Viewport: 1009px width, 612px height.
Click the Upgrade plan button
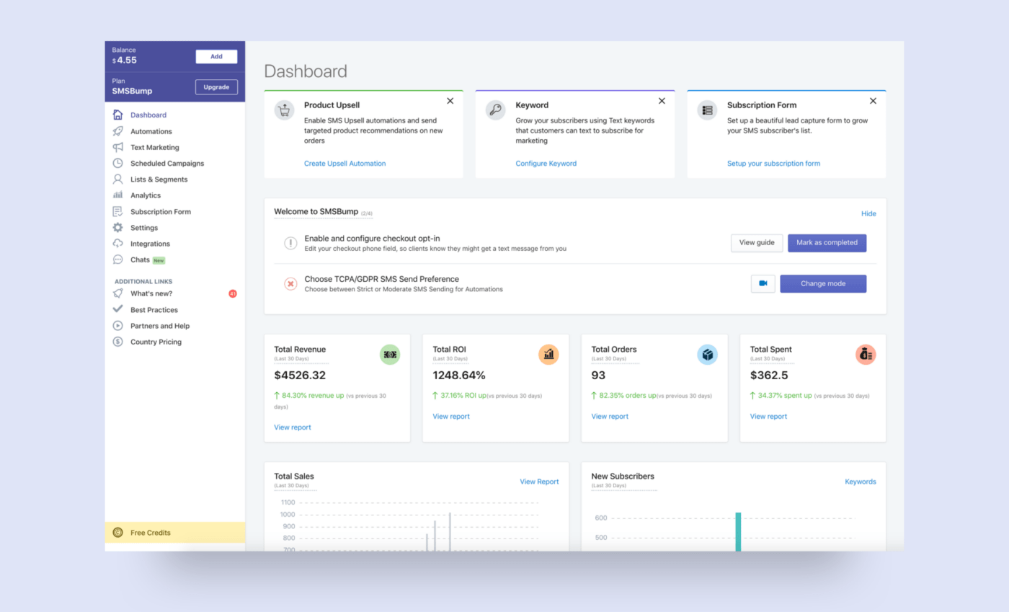[x=216, y=87]
